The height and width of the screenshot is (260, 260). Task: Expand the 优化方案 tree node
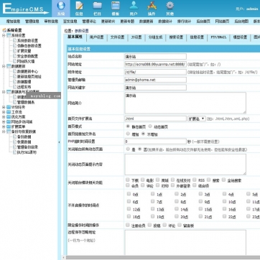pyautogui.click(x=4, y=117)
